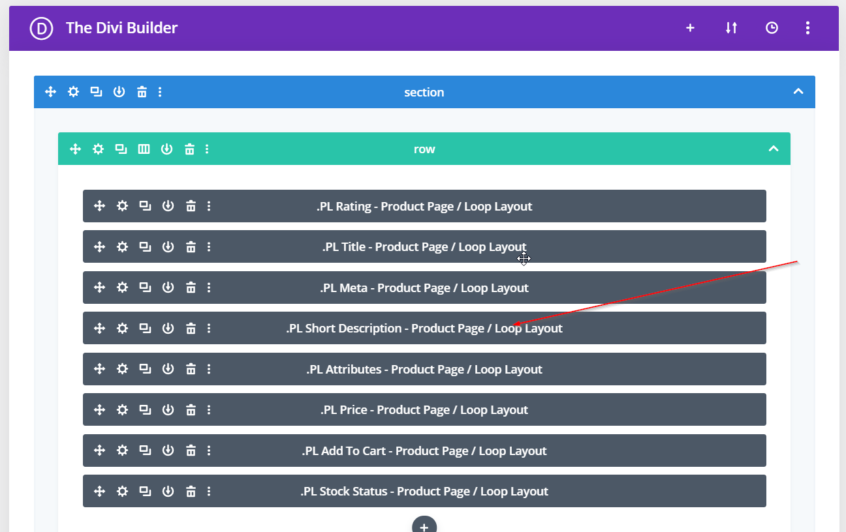
Task: Open PL Title module settings gear
Action: 122,247
